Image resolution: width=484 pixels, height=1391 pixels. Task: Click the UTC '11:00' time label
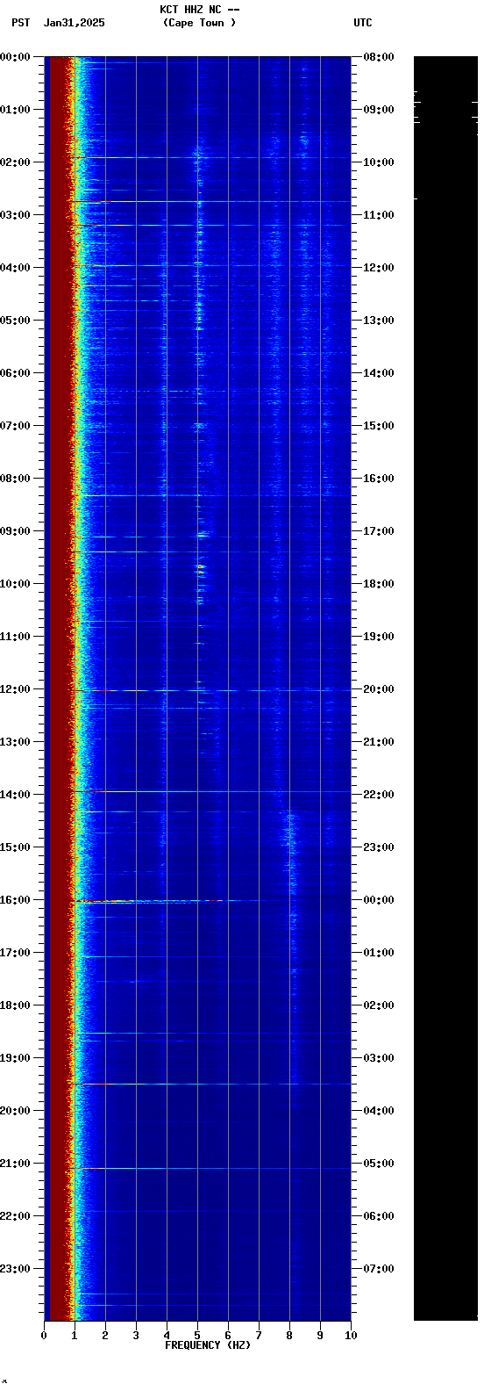[379, 215]
